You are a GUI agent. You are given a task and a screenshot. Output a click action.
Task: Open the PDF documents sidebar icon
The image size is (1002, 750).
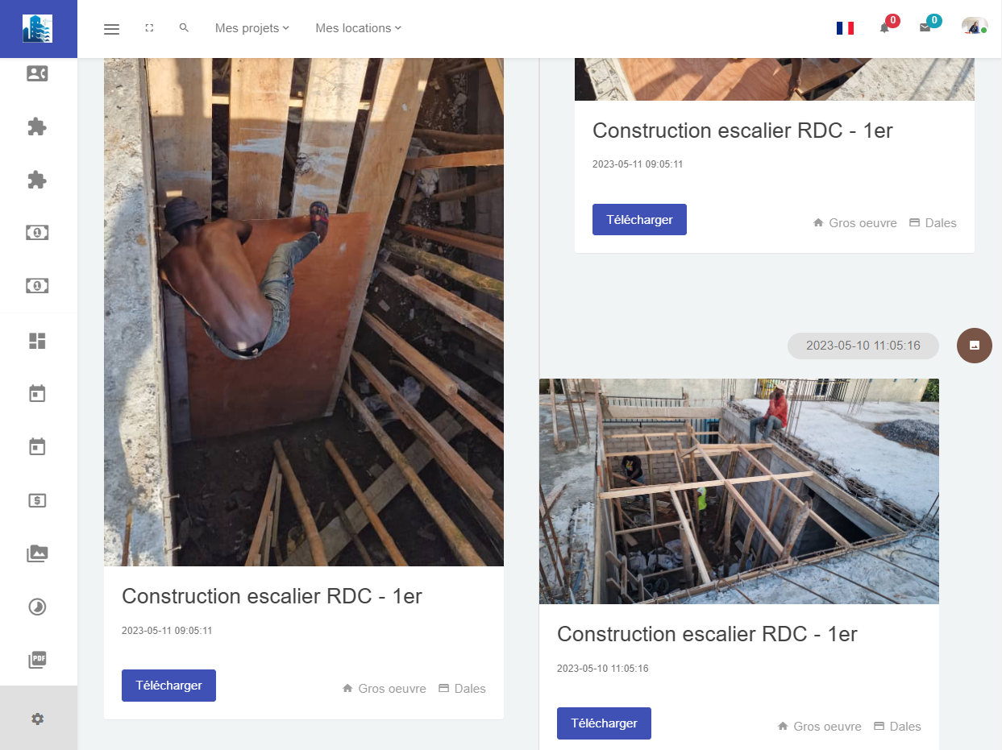37,660
